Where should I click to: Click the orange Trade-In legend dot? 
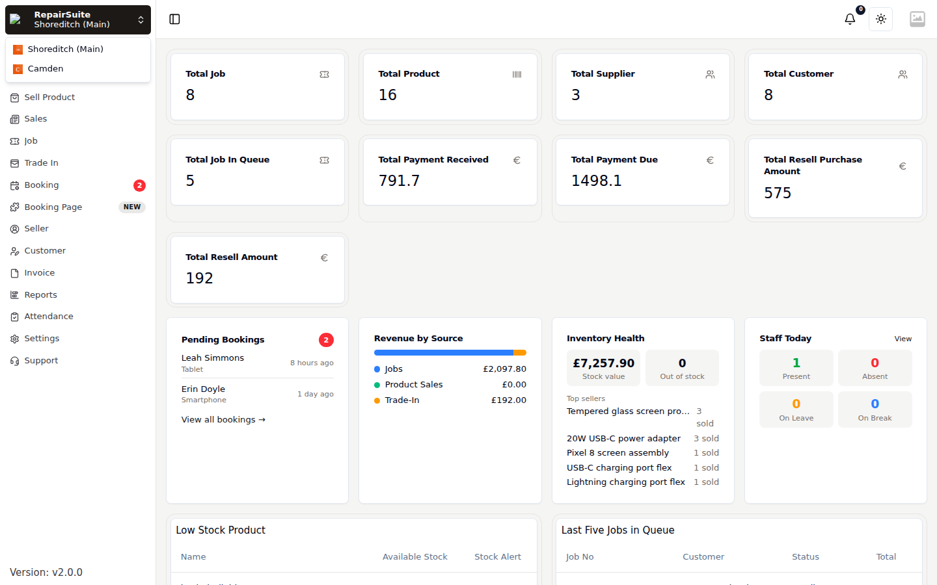pos(377,400)
